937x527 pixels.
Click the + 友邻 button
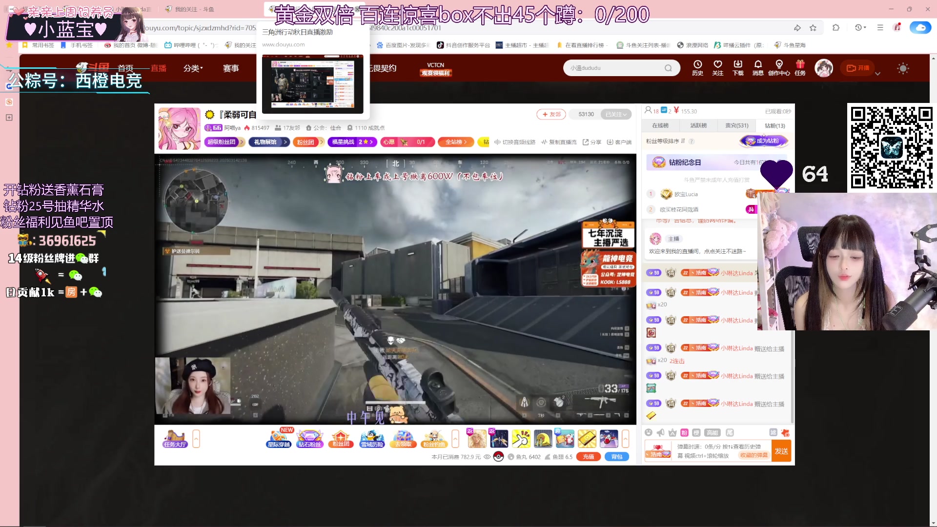pyautogui.click(x=551, y=114)
